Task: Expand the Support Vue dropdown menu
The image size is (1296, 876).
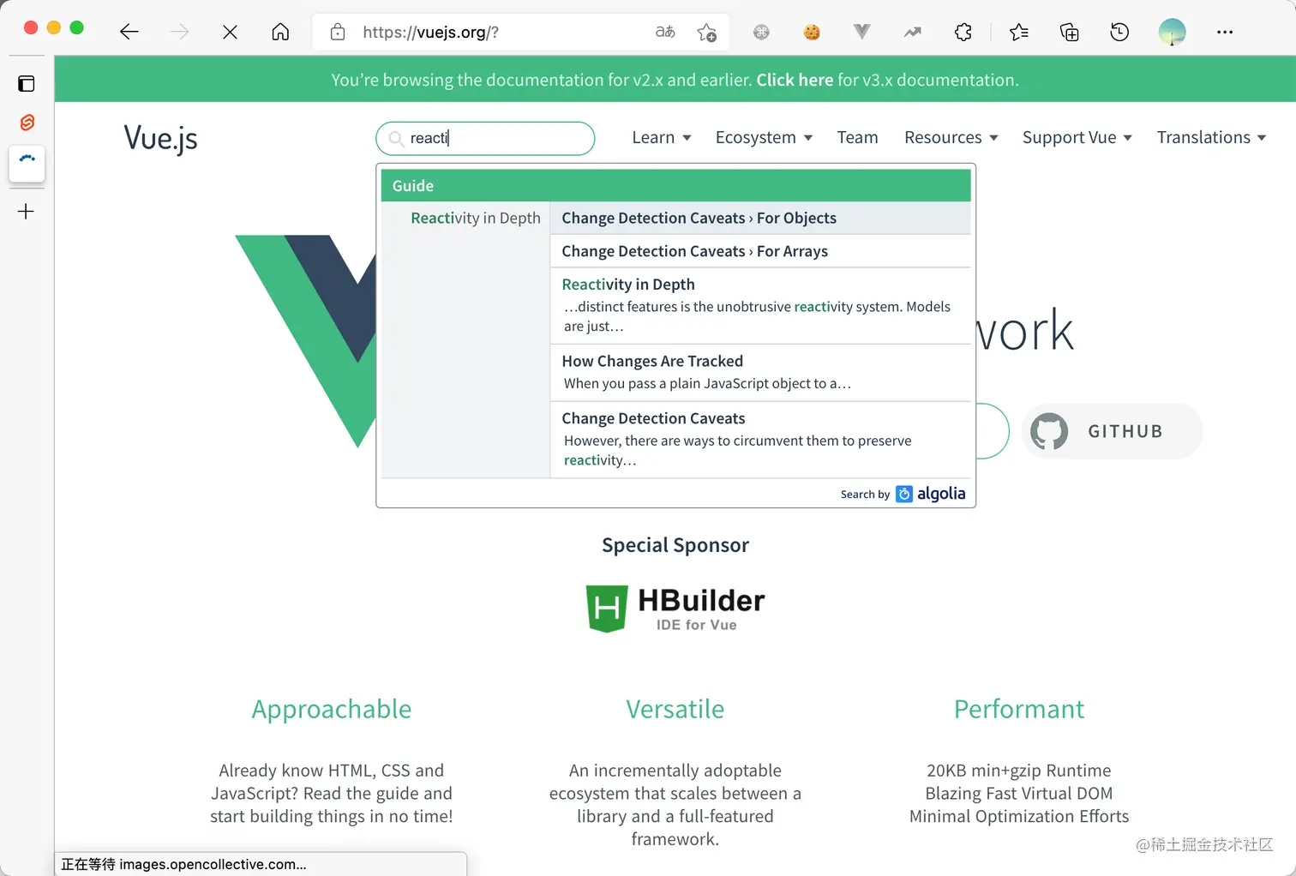Action: pos(1077,138)
